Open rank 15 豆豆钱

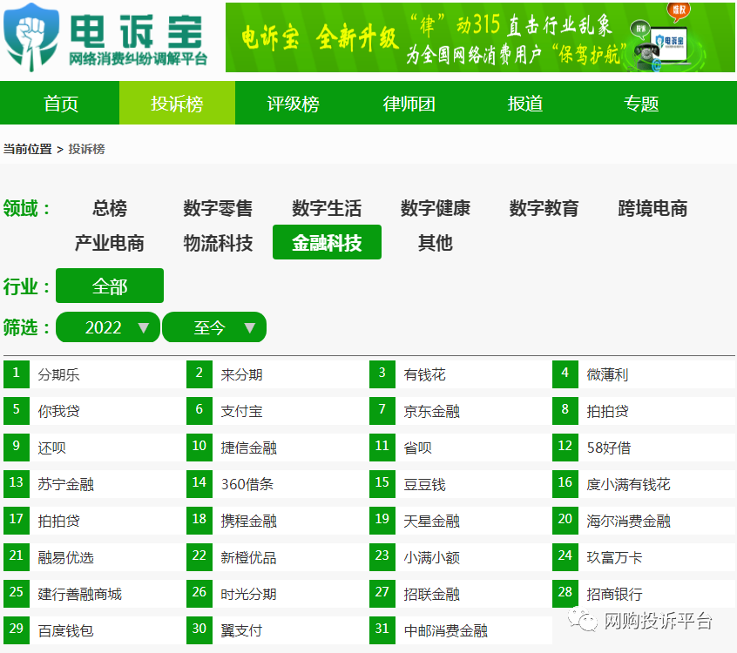point(459,484)
